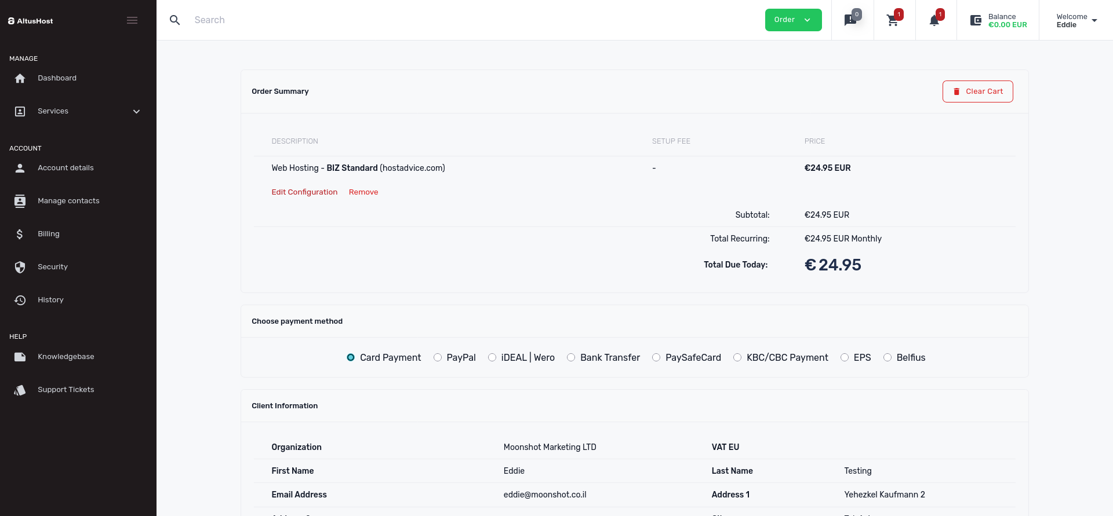Click the €24.95 total due today amount
The width and height of the screenshot is (1113, 516).
(x=833, y=265)
